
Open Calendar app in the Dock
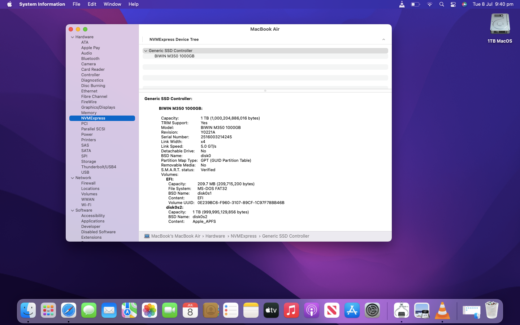pyautogui.click(x=190, y=310)
